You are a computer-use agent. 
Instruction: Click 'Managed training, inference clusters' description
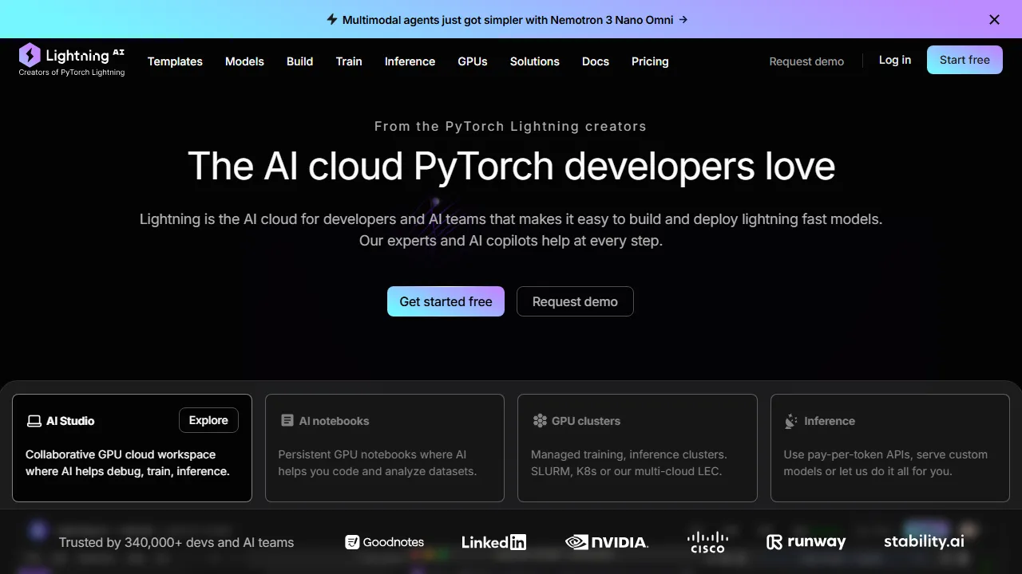[x=629, y=462]
